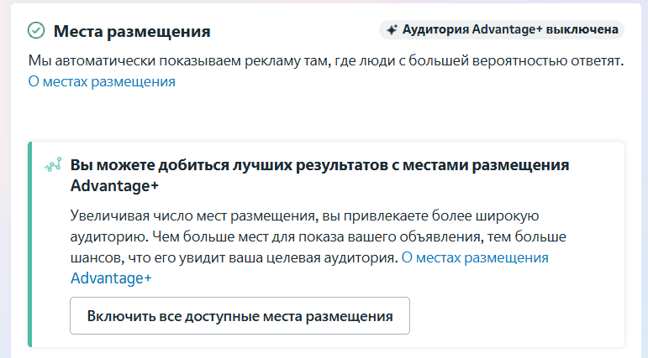Click the Вы можете добиться лучших результатов title
Screen dimensions: 648x358
tap(319, 175)
